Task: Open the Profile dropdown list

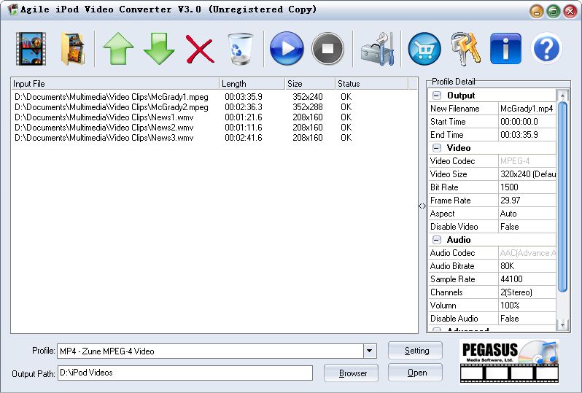Action: point(369,351)
